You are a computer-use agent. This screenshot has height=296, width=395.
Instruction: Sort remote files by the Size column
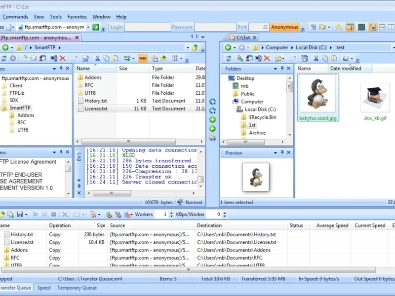[x=133, y=69]
